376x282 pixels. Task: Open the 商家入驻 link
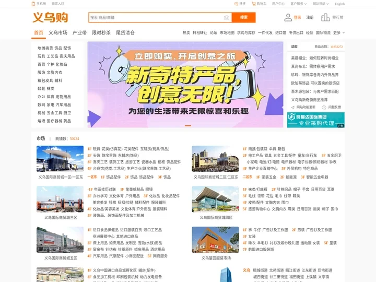click(58, 4)
